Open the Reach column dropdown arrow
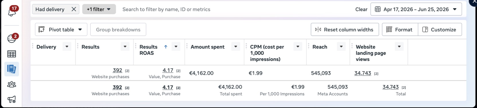The height and width of the screenshot is (108, 477). pos(341,47)
